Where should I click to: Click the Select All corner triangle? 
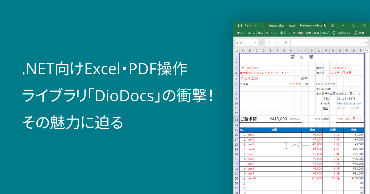click(237, 51)
